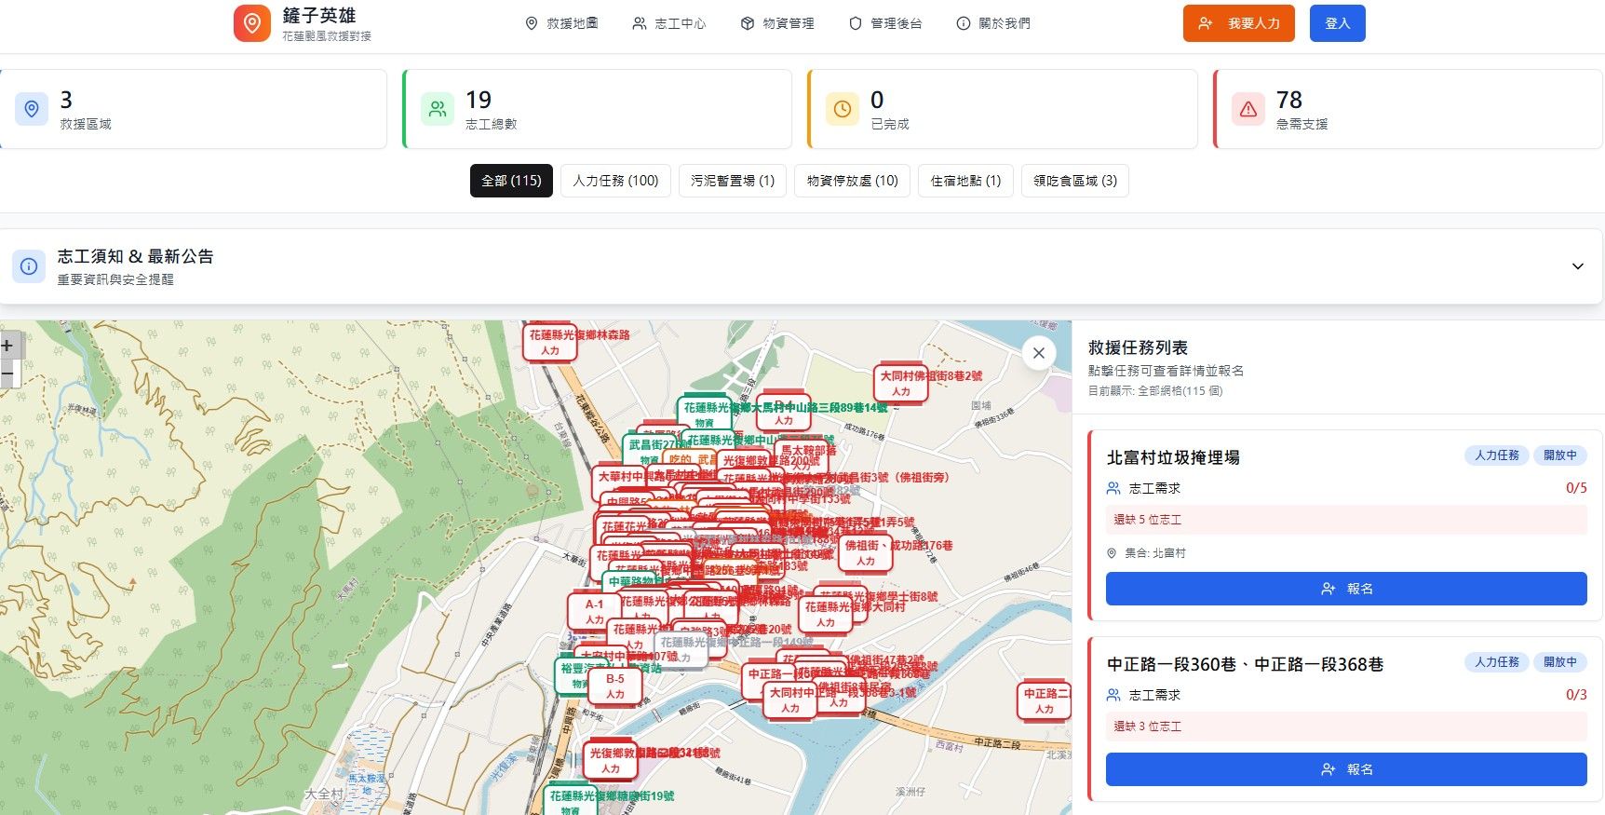1605x815 pixels.
Task: Open the 志工中心 nav item
Action: click(669, 23)
